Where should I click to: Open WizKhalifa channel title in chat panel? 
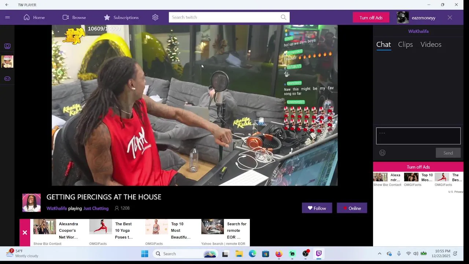pyautogui.click(x=418, y=31)
